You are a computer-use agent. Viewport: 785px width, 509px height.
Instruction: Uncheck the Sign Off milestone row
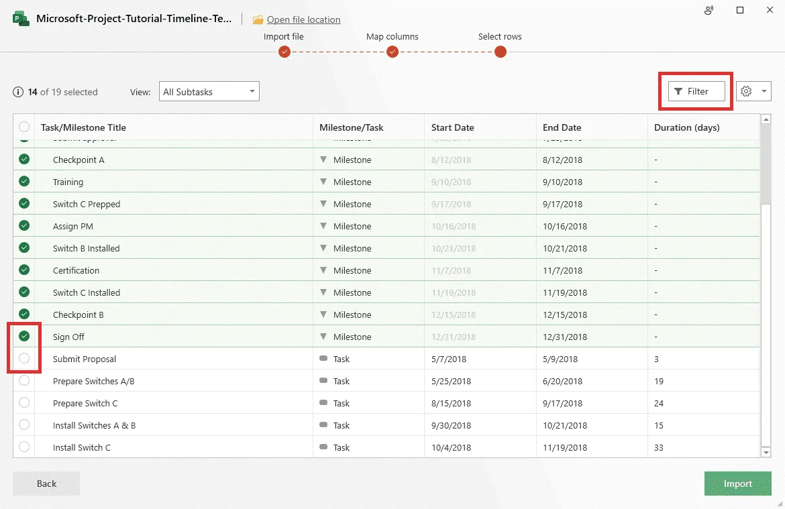coord(24,336)
